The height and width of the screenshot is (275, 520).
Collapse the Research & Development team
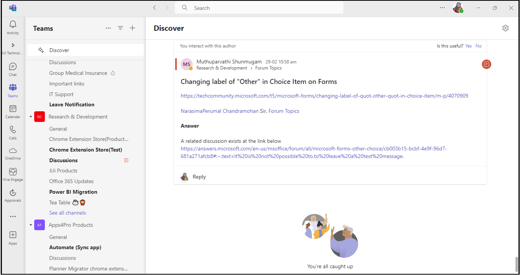click(31, 117)
